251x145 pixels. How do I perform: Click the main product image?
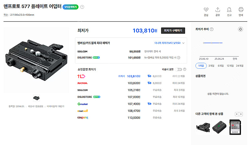(x=36, y=60)
